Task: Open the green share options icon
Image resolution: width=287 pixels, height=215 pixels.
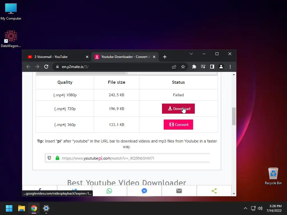Action: click(x=214, y=191)
